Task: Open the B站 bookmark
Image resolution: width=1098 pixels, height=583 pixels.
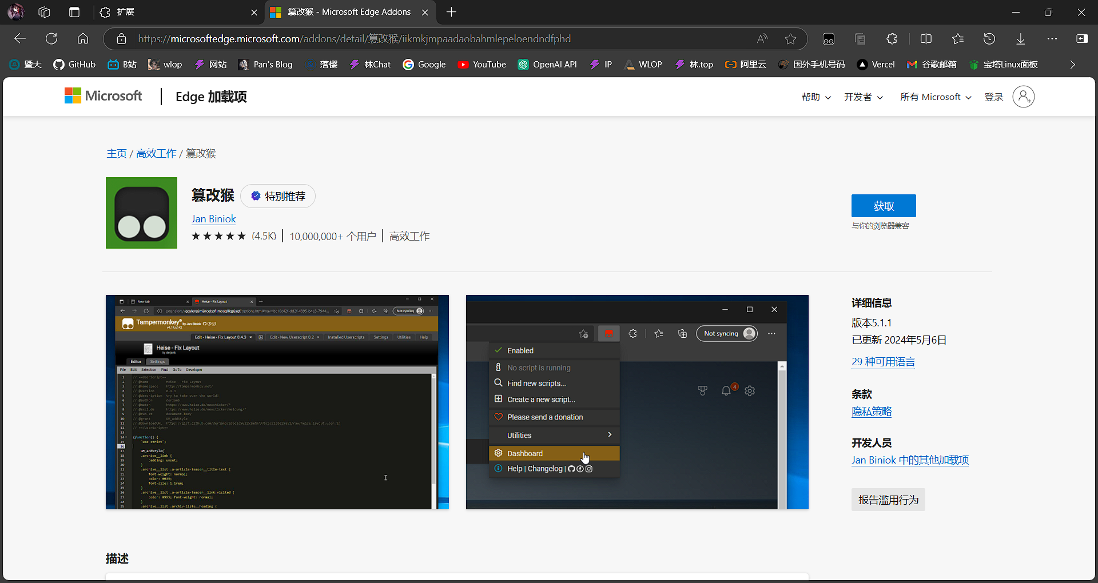Action: (x=122, y=65)
